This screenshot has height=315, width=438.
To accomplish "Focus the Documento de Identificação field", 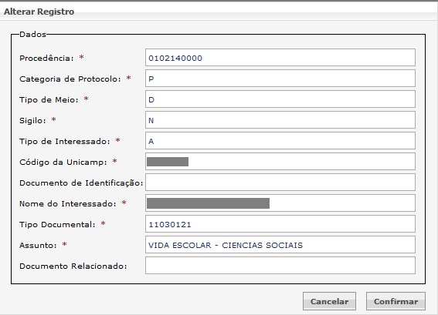I will click(280, 183).
